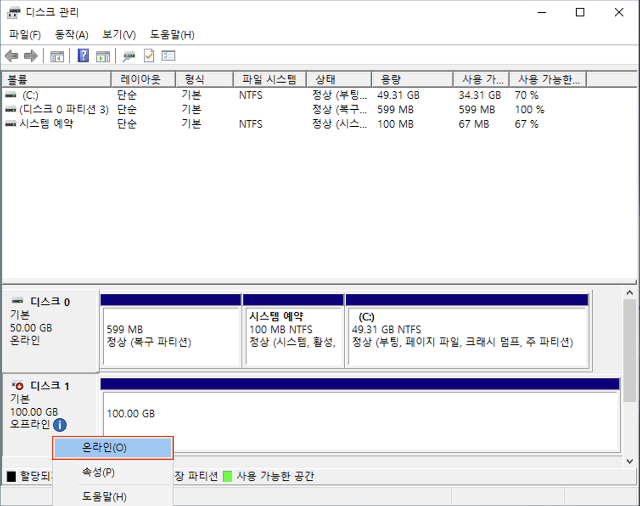The height and width of the screenshot is (506, 640).
Task: Click the disk pane vertical scrollbar thumb
Action: (629, 350)
